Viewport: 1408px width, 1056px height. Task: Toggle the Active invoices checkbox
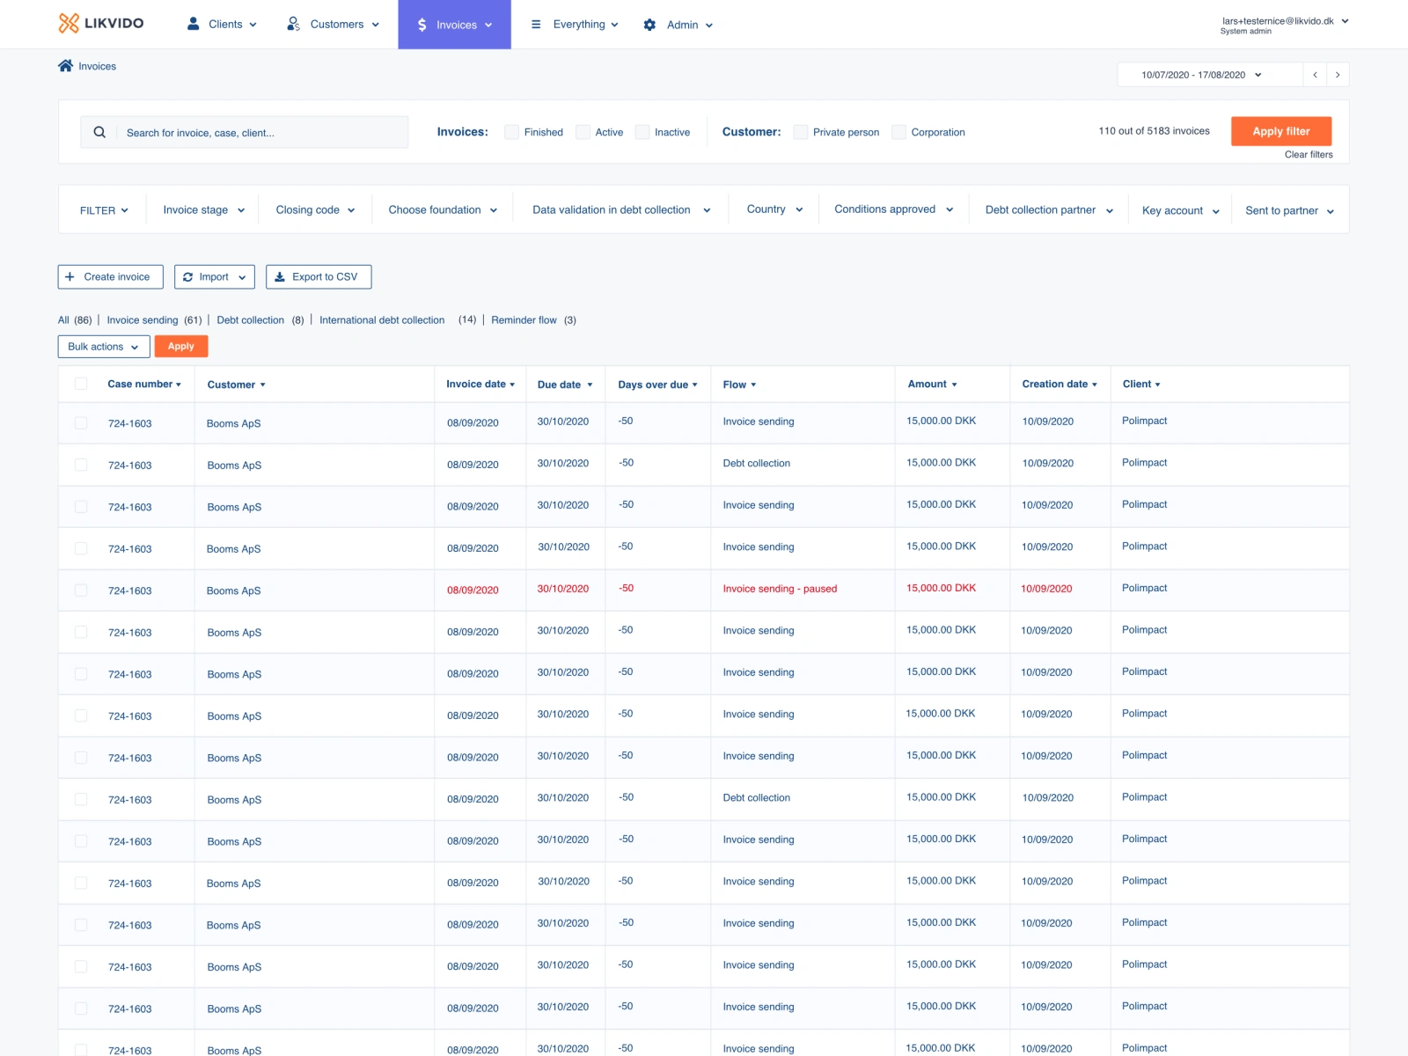[x=583, y=132]
